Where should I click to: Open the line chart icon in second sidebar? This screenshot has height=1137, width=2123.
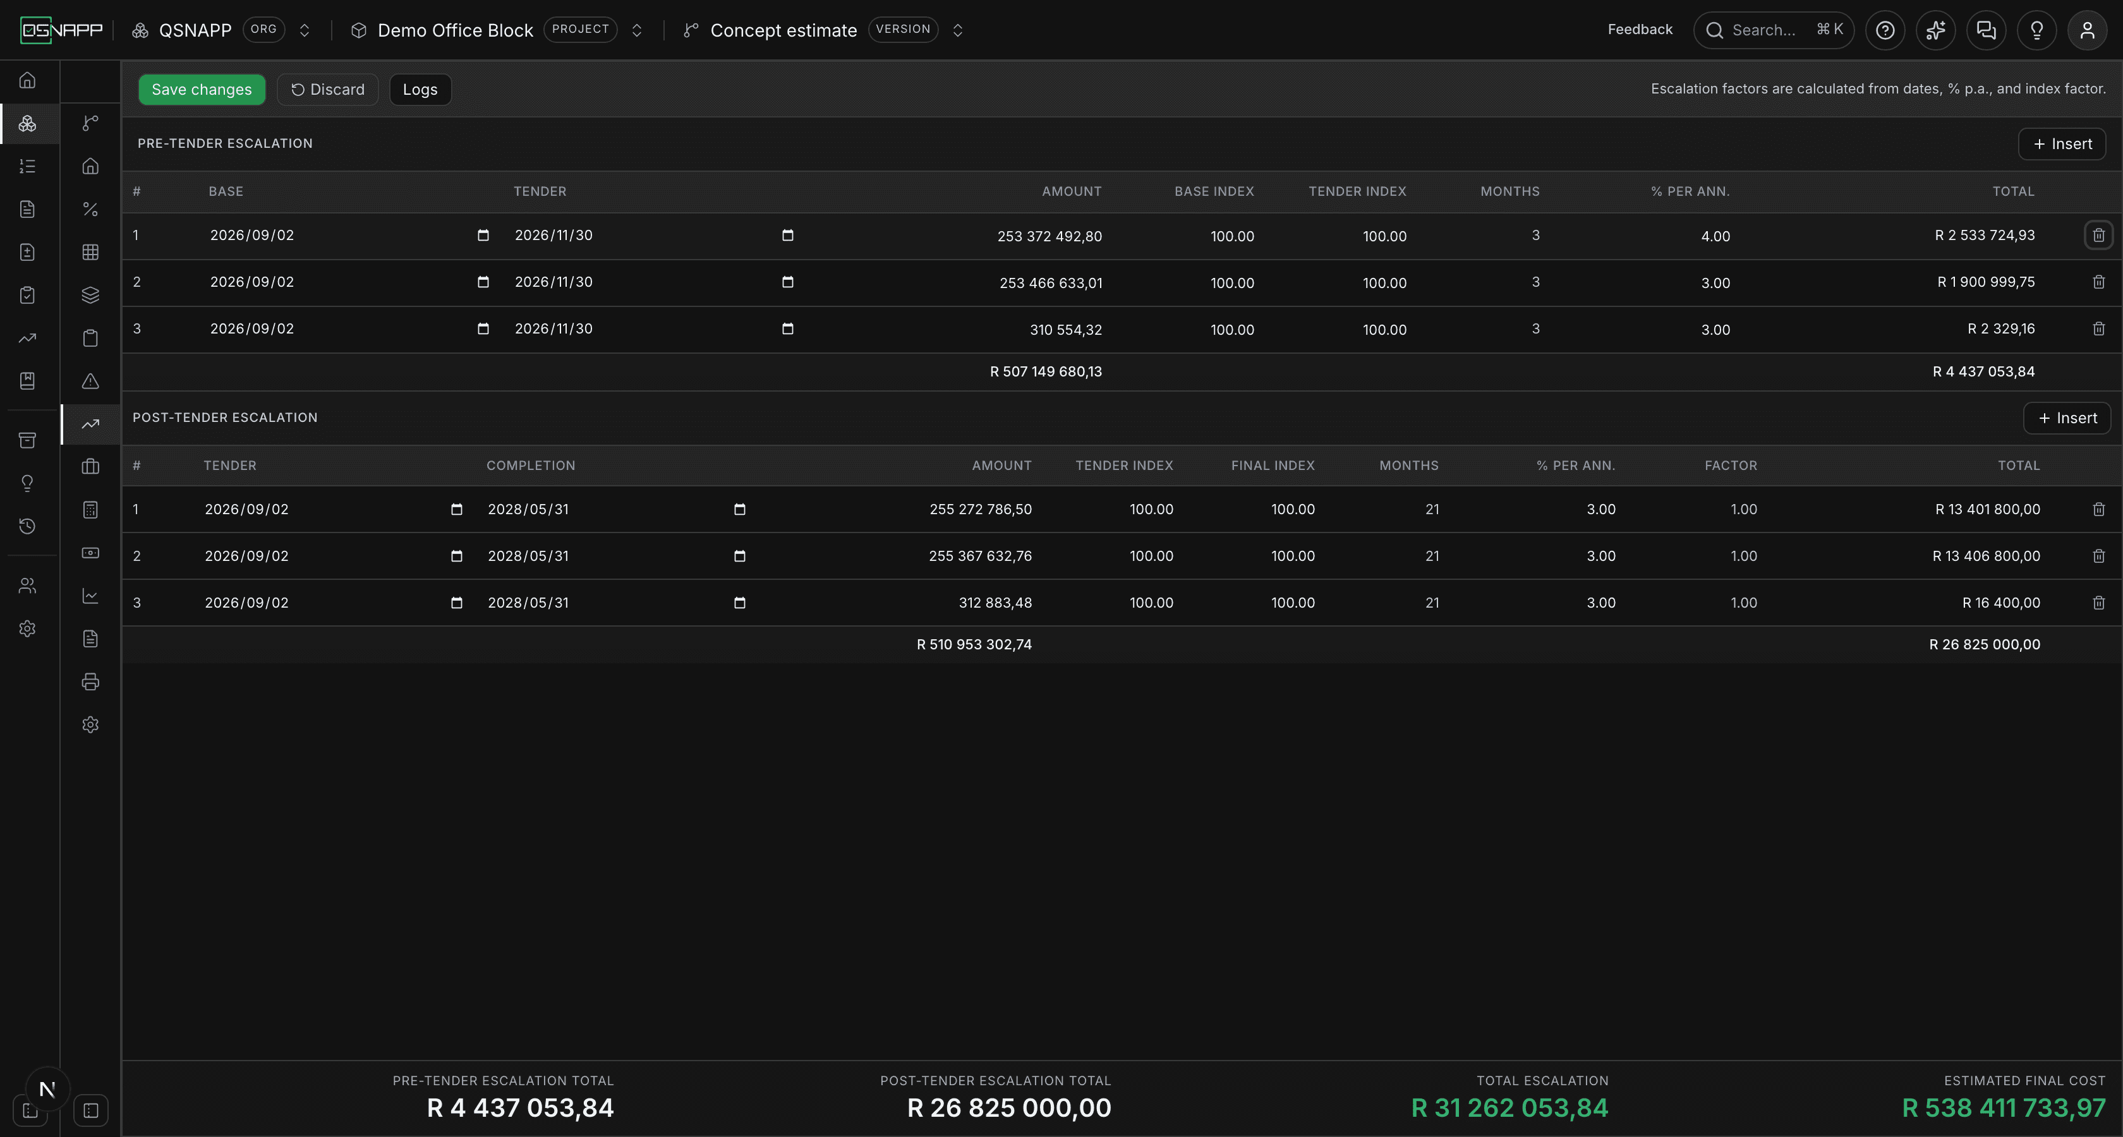coord(90,596)
